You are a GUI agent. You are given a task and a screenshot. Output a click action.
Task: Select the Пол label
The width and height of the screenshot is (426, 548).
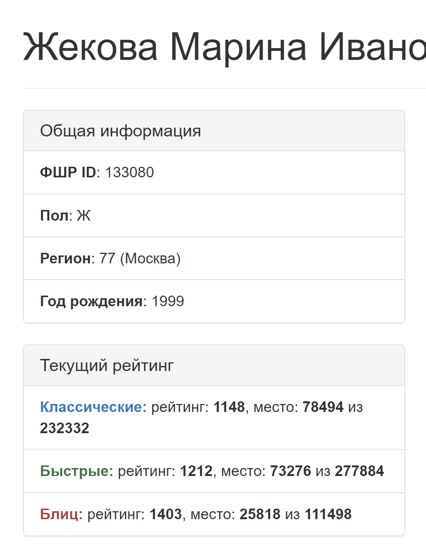click(55, 216)
